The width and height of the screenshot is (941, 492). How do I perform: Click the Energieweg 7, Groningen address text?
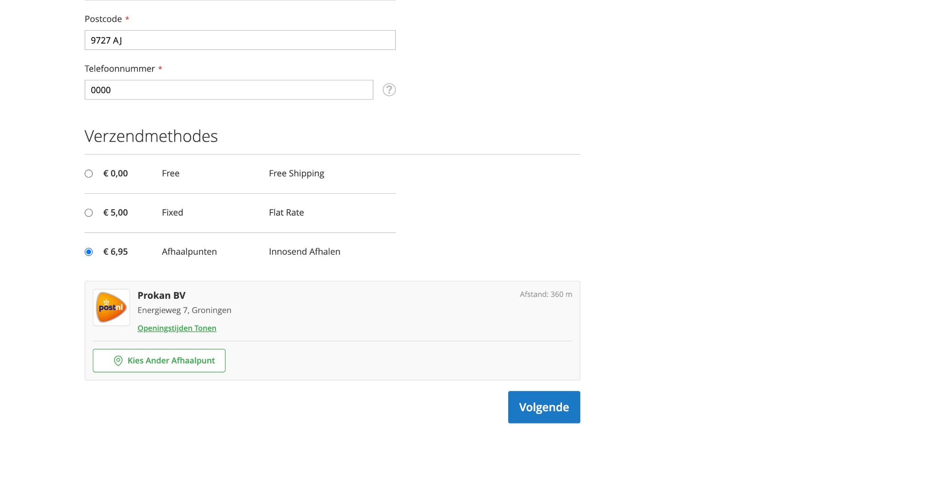pyautogui.click(x=184, y=310)
